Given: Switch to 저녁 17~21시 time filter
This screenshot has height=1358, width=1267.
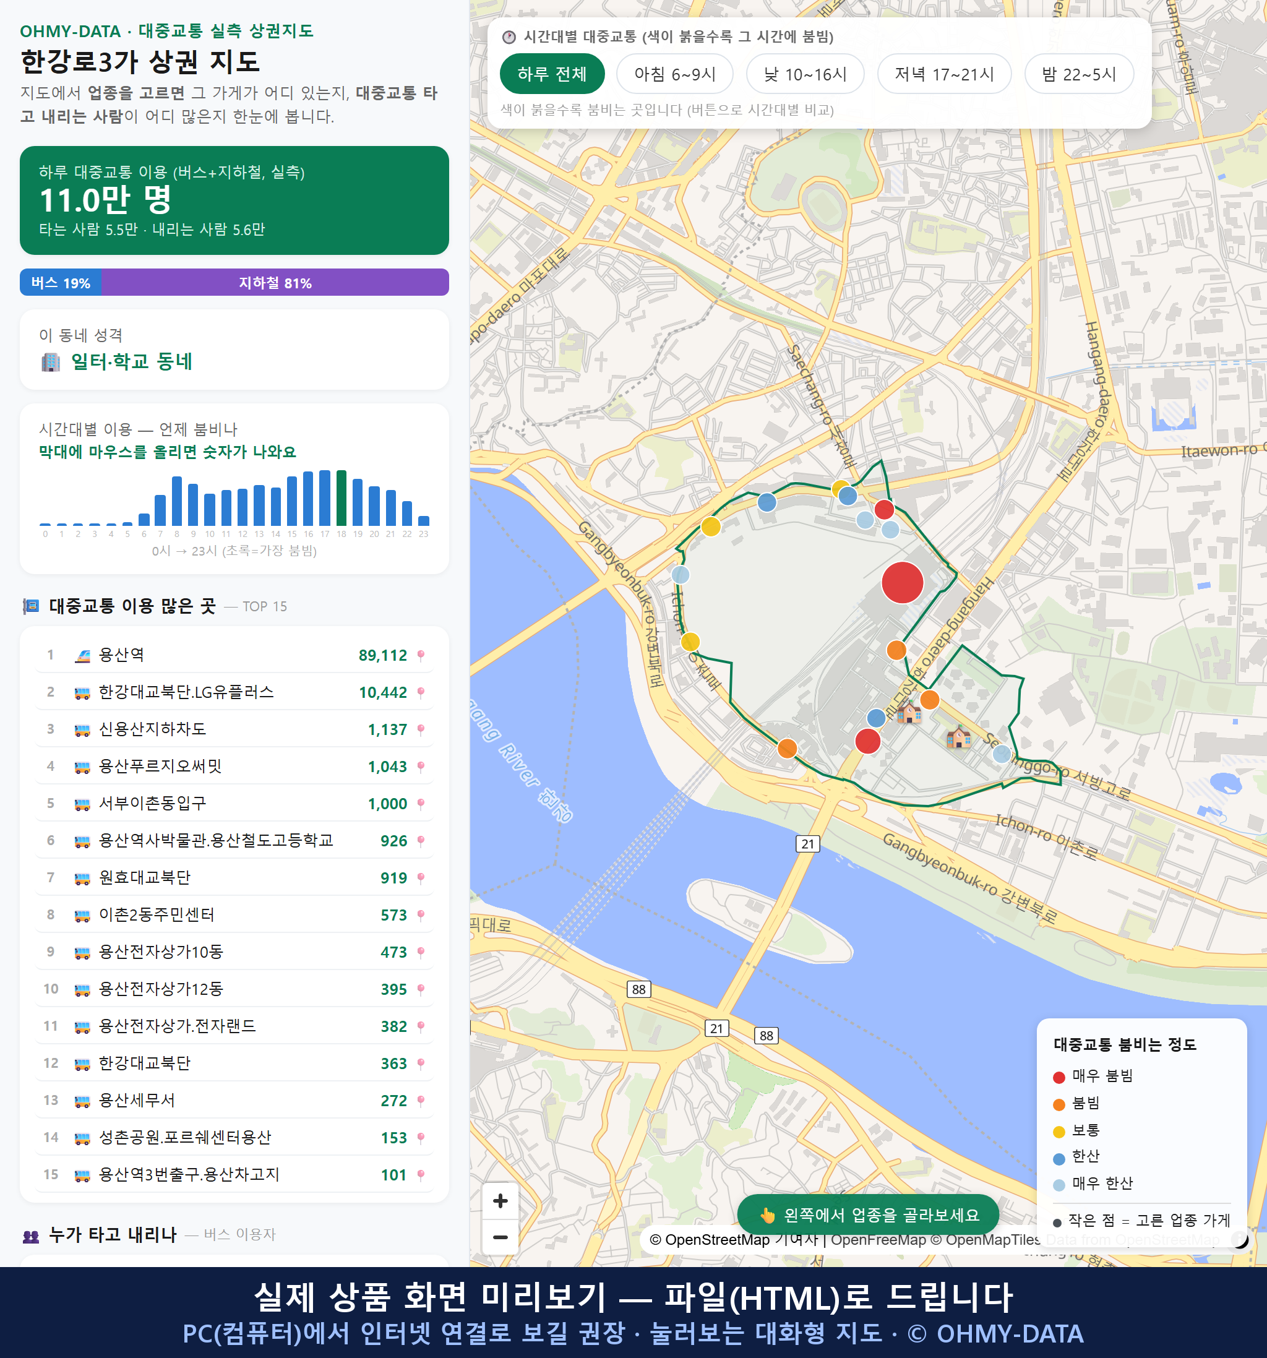Looking at the screenshot, I should point(944,74).
